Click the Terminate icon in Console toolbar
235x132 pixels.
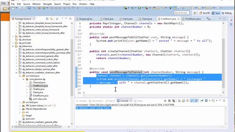[165, 101]
